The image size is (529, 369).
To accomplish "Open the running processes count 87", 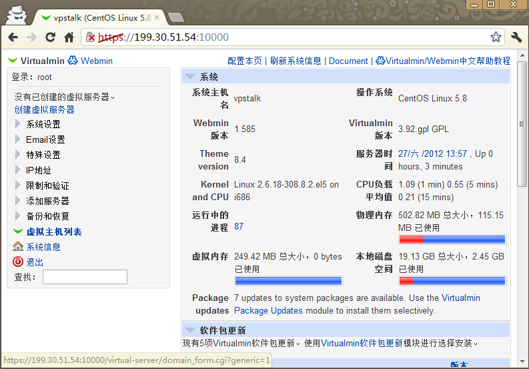I will pos(239,226).
